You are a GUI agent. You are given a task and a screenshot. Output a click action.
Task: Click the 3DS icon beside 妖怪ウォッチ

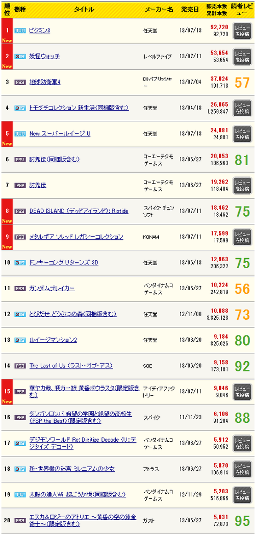20,57
